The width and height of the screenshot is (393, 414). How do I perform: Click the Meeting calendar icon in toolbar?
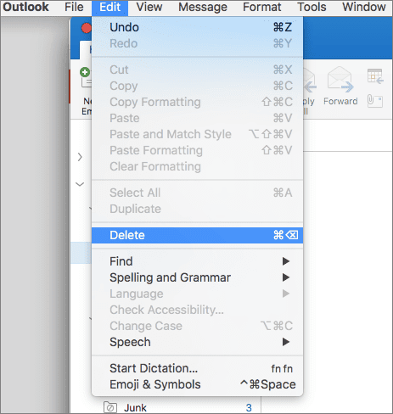[375, 76]
